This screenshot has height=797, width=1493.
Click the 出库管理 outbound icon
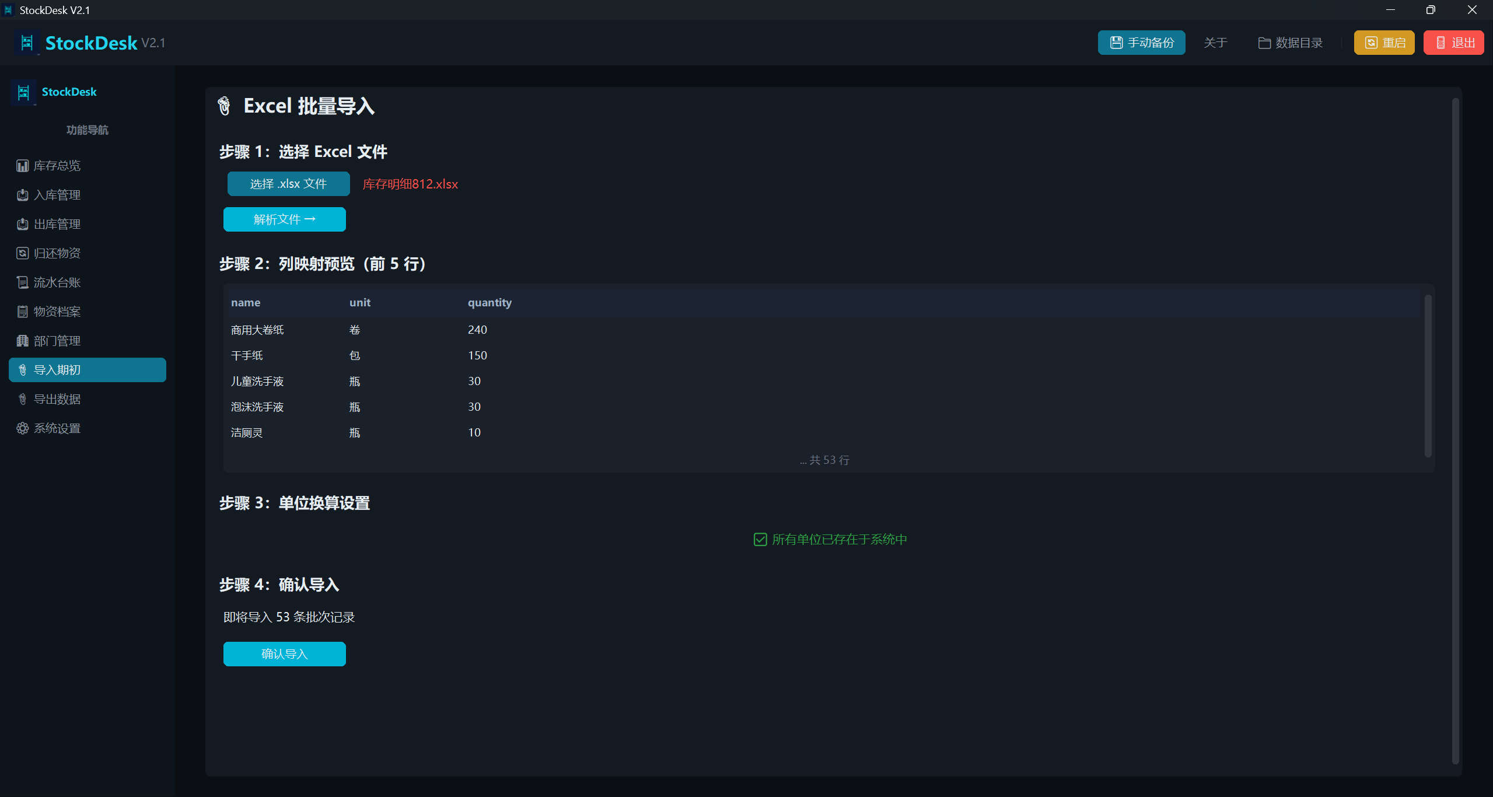pyautogui.click(x=22, y=224)
